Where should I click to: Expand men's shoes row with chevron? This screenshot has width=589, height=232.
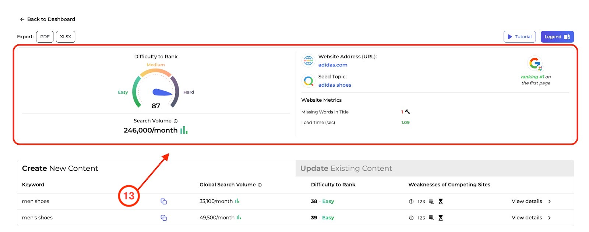(x=550, y=218)
